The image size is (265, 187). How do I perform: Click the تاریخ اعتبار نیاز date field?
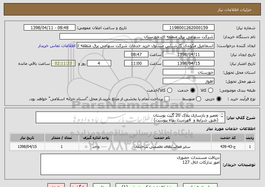point(189,63)
